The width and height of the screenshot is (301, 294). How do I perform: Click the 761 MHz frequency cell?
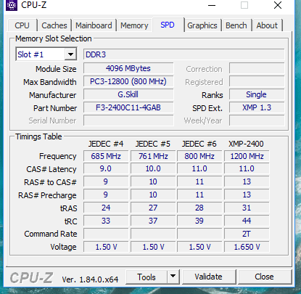click(x=153, y=156)
